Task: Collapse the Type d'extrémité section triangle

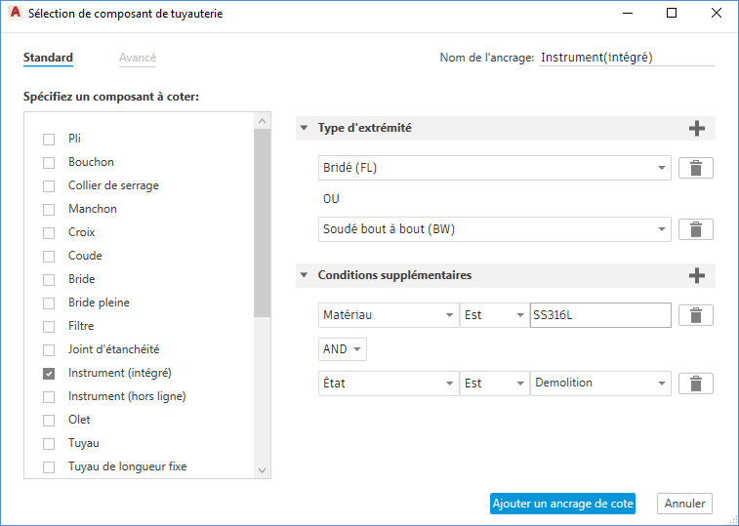Action: 305,129
